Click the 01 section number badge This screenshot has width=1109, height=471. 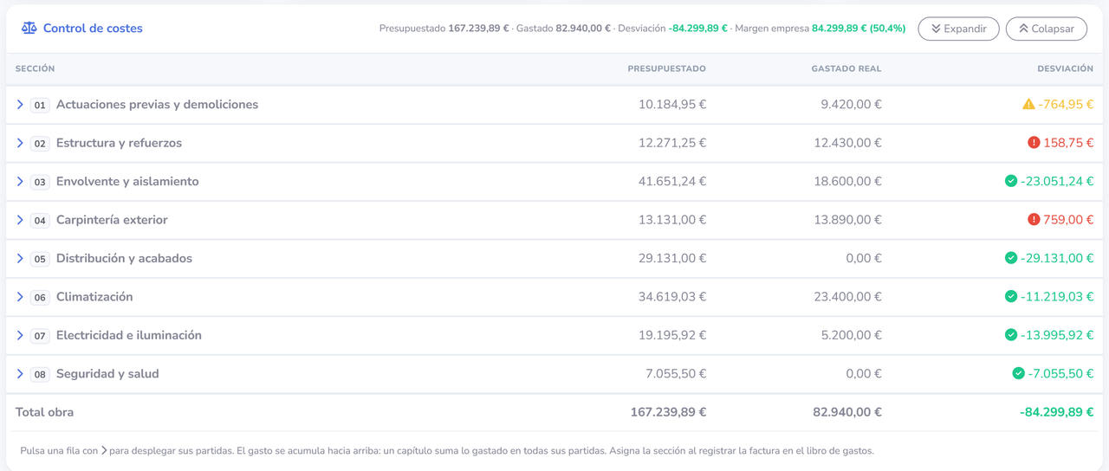pos(40,105)
